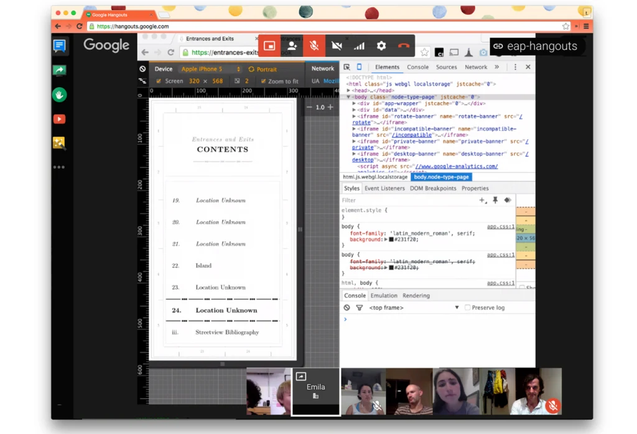Viewport: 637px width, 434px height.
Task: Open the Apple iPhone 5 device dropdown
Action: click(x=210, y=69)
